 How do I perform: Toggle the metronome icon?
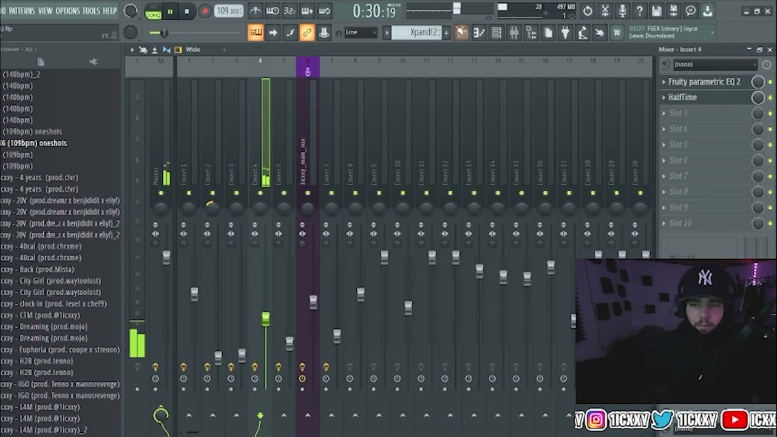pyautogui.click(x=256, y=11)
